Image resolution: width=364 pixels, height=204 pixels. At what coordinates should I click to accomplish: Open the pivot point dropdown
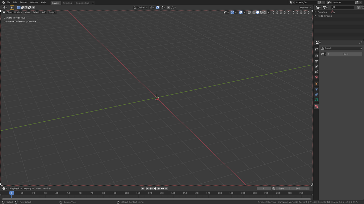[x=152, y=7]
